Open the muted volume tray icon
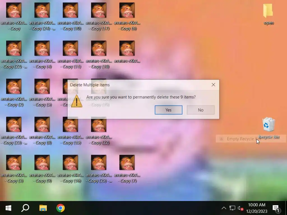287x215 pixels. pos(240,208)
